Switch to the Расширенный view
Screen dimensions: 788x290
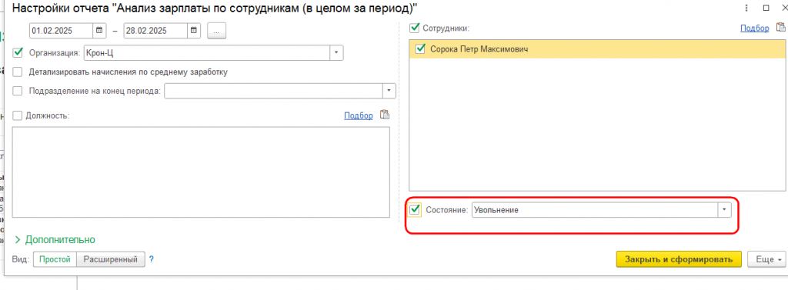(111, 259)
